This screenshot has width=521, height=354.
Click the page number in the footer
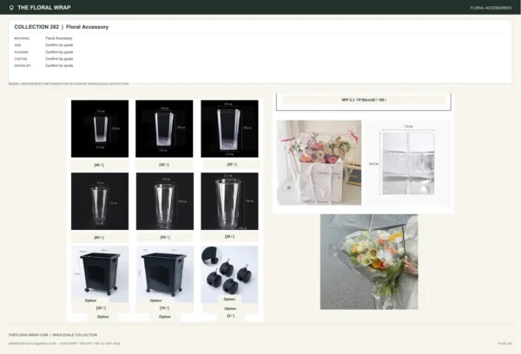(x=505, y=344)
